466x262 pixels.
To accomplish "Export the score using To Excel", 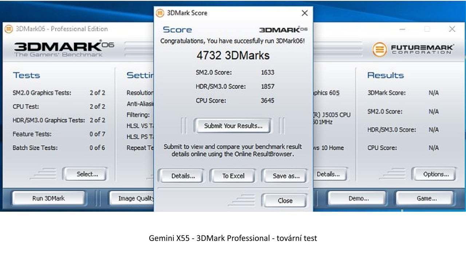I will [x=233, y=176].
